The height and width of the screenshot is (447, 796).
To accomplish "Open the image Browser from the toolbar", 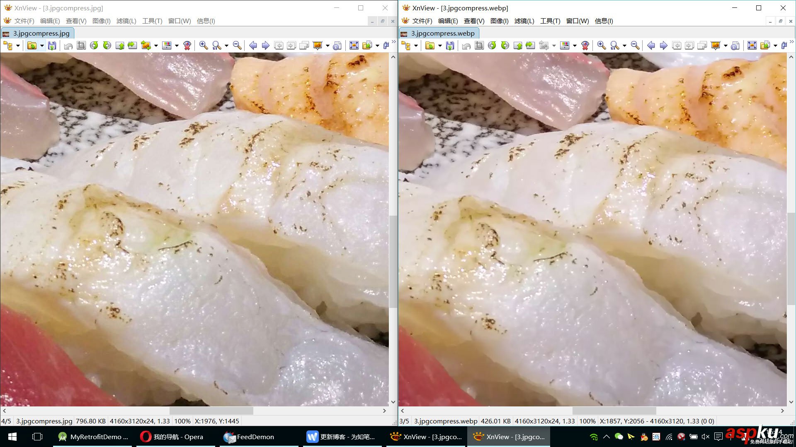I will point(9,46).
